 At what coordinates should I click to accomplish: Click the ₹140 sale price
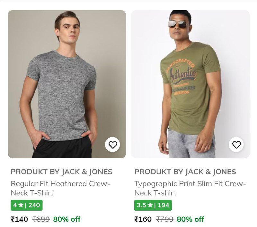(x=20, y=219)
